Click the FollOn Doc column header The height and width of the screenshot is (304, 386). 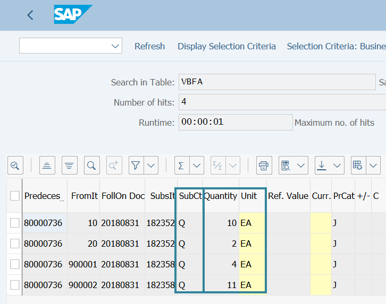pyautogui.click(x=123, y=196)
